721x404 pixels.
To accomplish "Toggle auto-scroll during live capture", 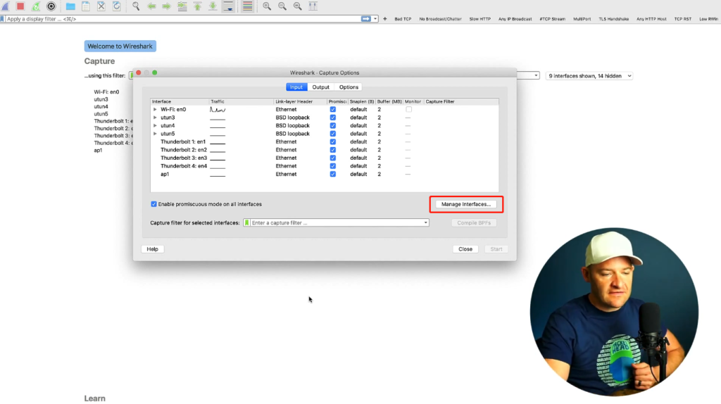I will click(x=229, y=6).
